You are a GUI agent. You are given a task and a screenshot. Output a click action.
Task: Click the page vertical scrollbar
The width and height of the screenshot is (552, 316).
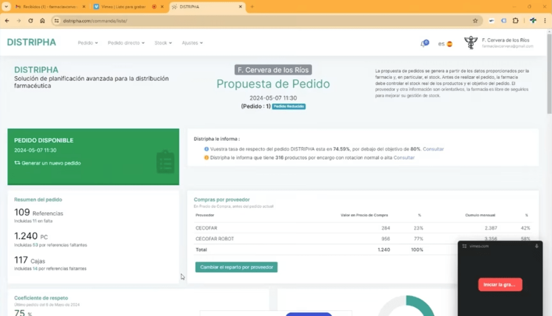[x=549, y=73]
